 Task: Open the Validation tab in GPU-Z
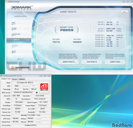coord(22,79)
